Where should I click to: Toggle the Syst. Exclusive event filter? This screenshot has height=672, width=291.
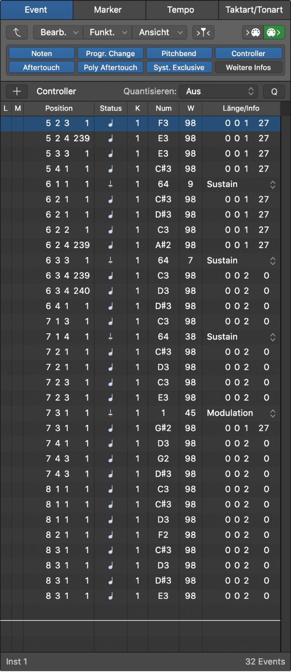point(179,67)
